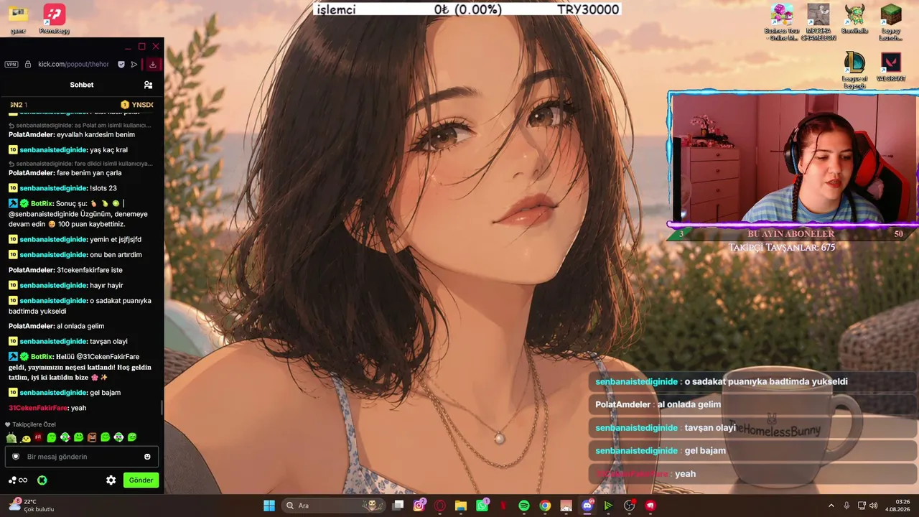Open the site padlock info icon
919x517 pixels.
tap(28, 64)
